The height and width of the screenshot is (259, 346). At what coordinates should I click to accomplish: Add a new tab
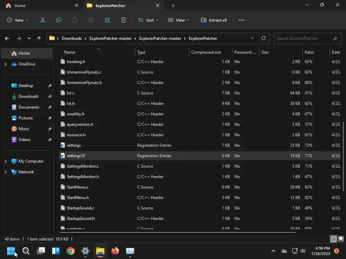(x=173, y=5)
